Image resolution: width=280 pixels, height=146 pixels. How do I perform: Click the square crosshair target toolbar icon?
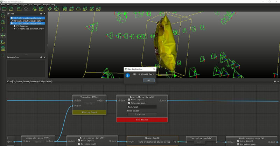pos(50,8)
